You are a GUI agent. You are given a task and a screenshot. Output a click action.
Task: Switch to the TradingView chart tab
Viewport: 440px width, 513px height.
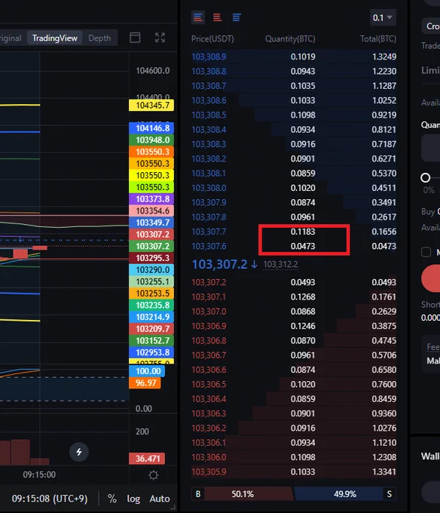pyautogui.click(x=55, y=38)
